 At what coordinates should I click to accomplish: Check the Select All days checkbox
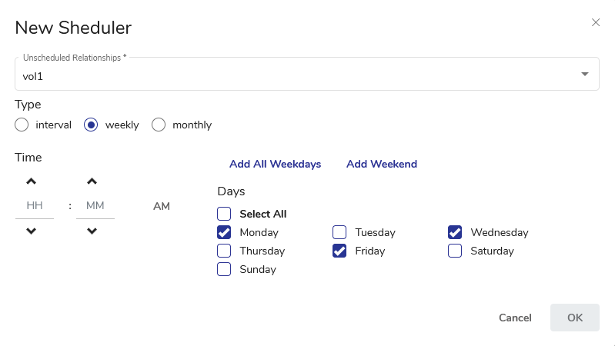[x=224, y=214]
